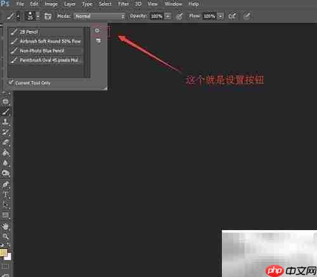Open the white background color swatch

point(8,257)
